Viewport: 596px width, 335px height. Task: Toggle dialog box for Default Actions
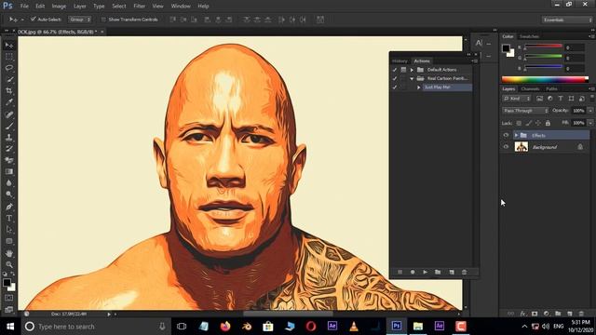pos(403,70)
